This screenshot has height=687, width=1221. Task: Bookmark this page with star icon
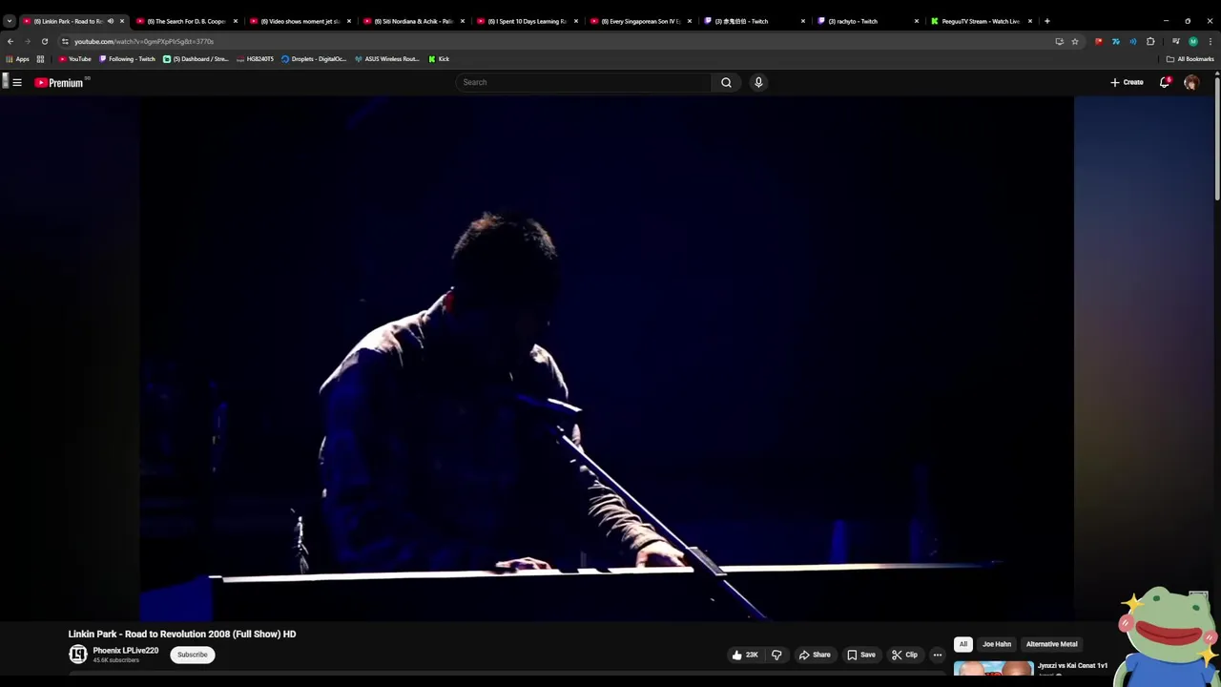tap(1075, 41)
